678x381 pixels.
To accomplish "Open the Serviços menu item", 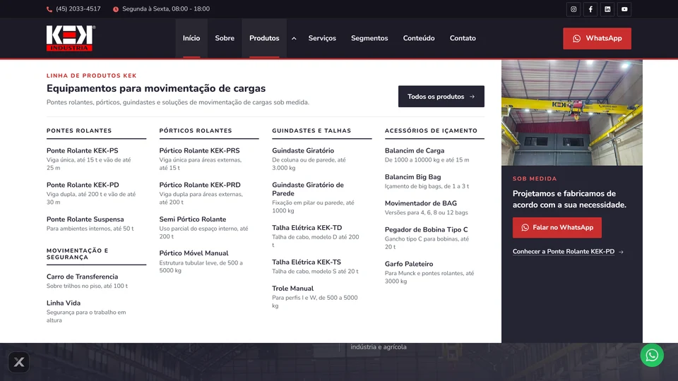I will tap(322, 38).
